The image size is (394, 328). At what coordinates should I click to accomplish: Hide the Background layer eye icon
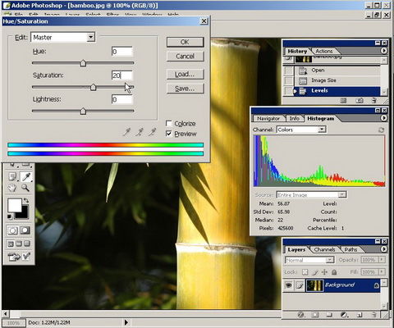[288, 285]
